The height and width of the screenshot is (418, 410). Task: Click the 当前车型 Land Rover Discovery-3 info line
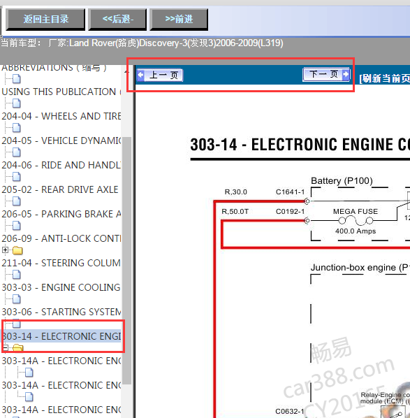click(x=142, y=43)
